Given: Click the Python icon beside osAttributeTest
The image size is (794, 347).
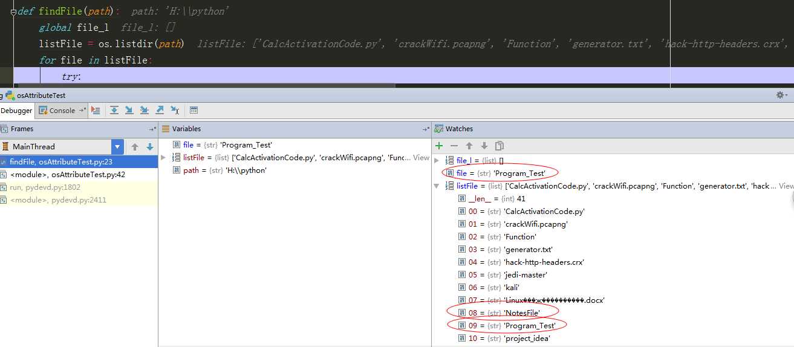Looking at the screenshot, I should coord(10,95).
